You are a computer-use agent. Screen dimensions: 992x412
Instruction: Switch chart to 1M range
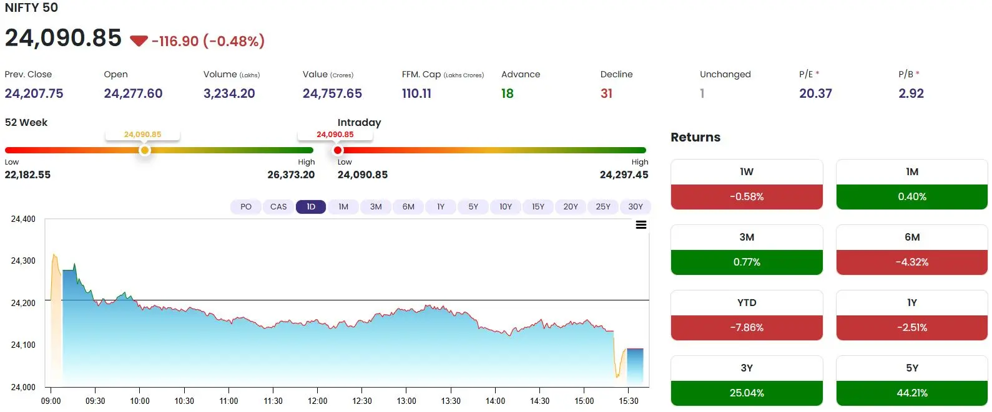(x=343, y=207)
